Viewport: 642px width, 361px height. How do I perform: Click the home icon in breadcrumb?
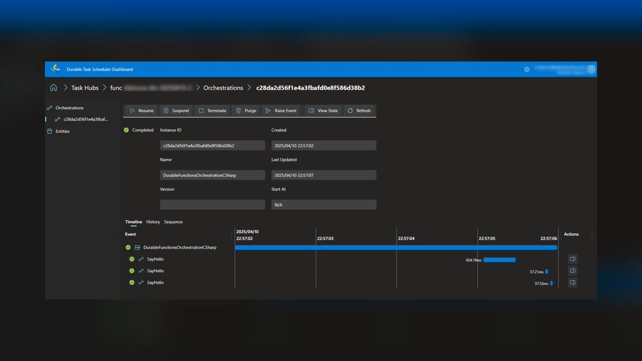(53, 88)
